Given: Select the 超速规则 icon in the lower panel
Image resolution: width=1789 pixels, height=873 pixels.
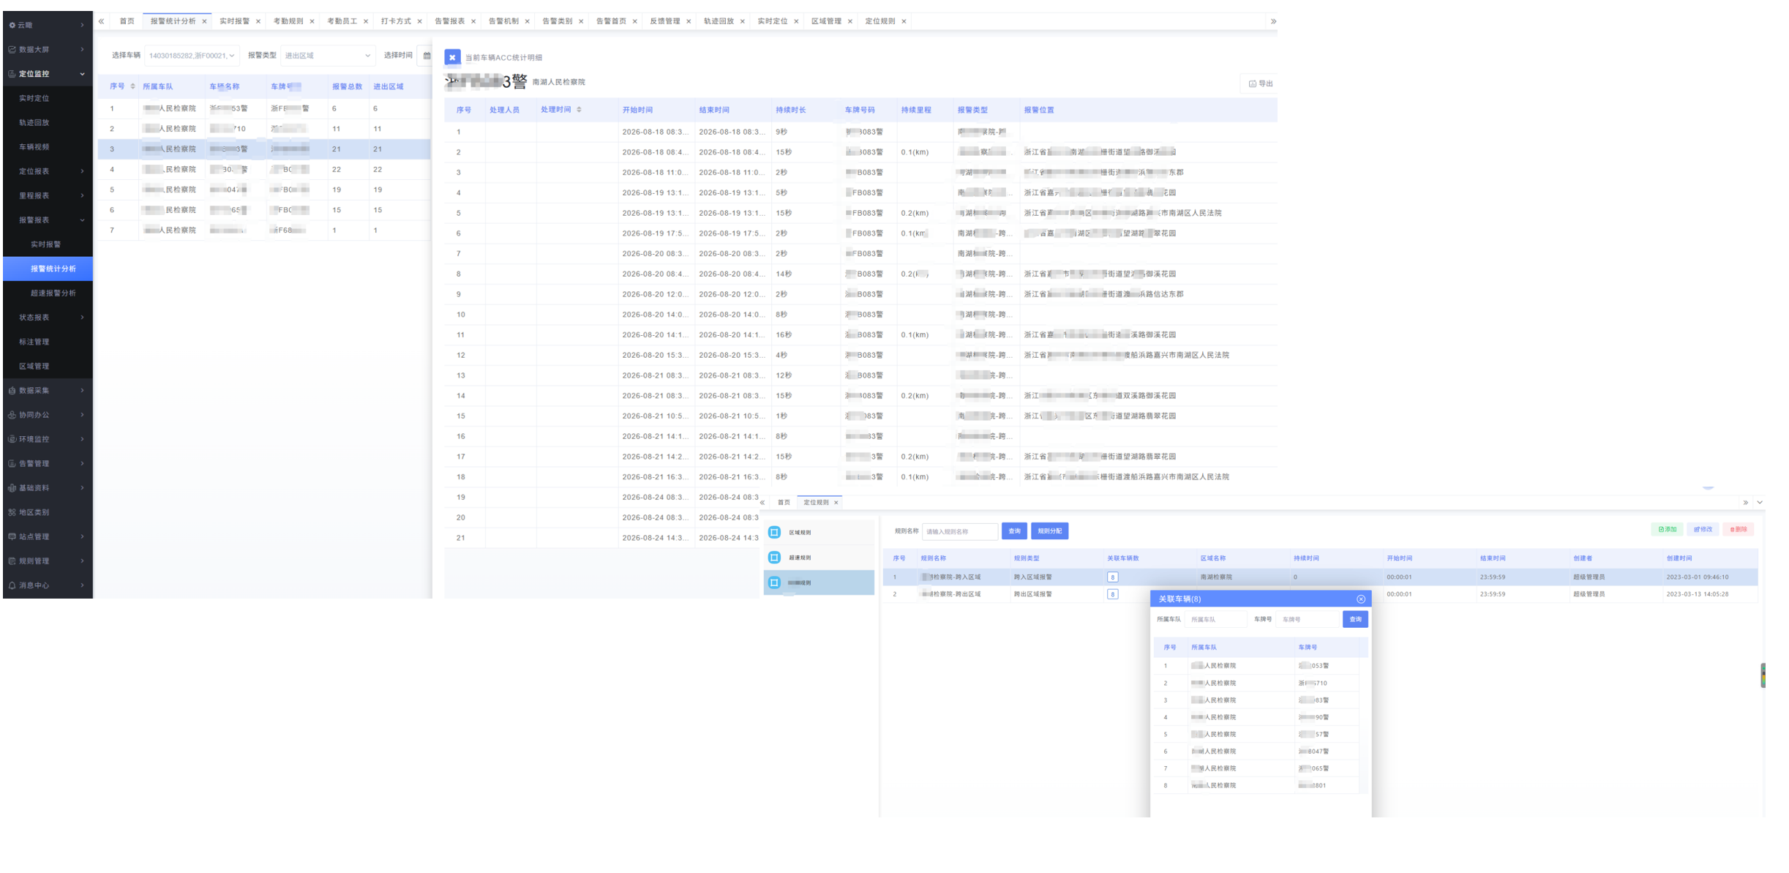Looking at the screenshot, I should (774, 558).
